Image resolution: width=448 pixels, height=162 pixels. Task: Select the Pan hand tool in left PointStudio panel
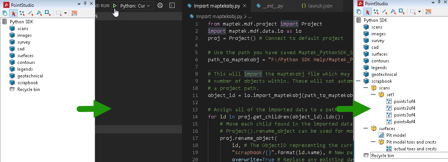click(x=5, y=13)
